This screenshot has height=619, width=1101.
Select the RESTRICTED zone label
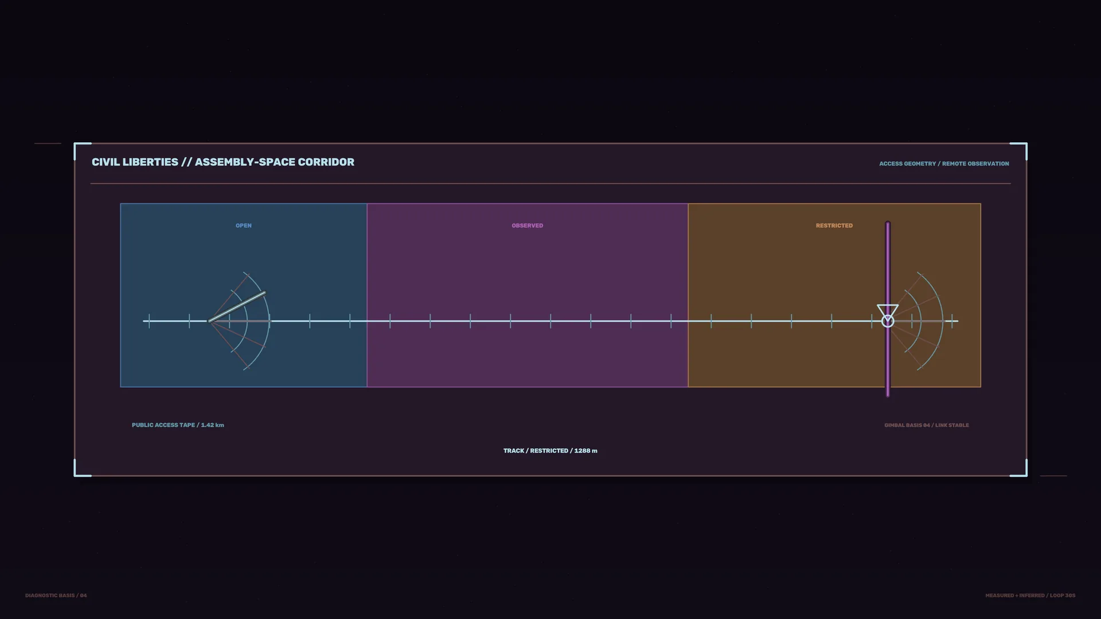(834, 226)
